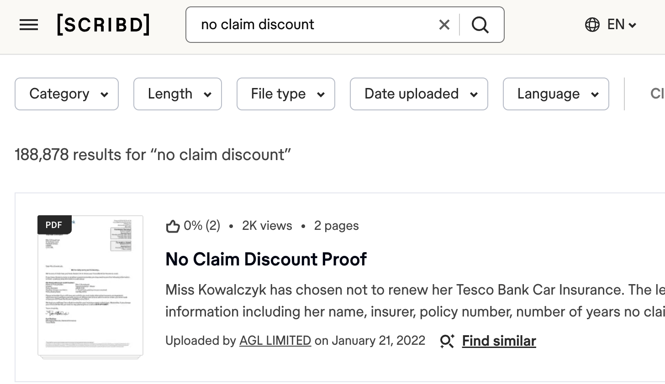Viewport: 665px width, 384px height.
Task: Visit the AGL LIMITED uploader profile
Action: click(275, 341)
